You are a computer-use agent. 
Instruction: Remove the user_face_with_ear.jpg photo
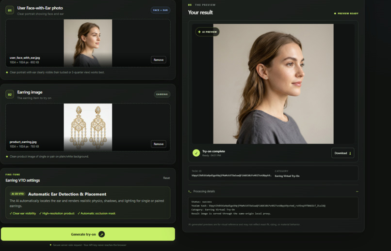(x=159, y=59)
